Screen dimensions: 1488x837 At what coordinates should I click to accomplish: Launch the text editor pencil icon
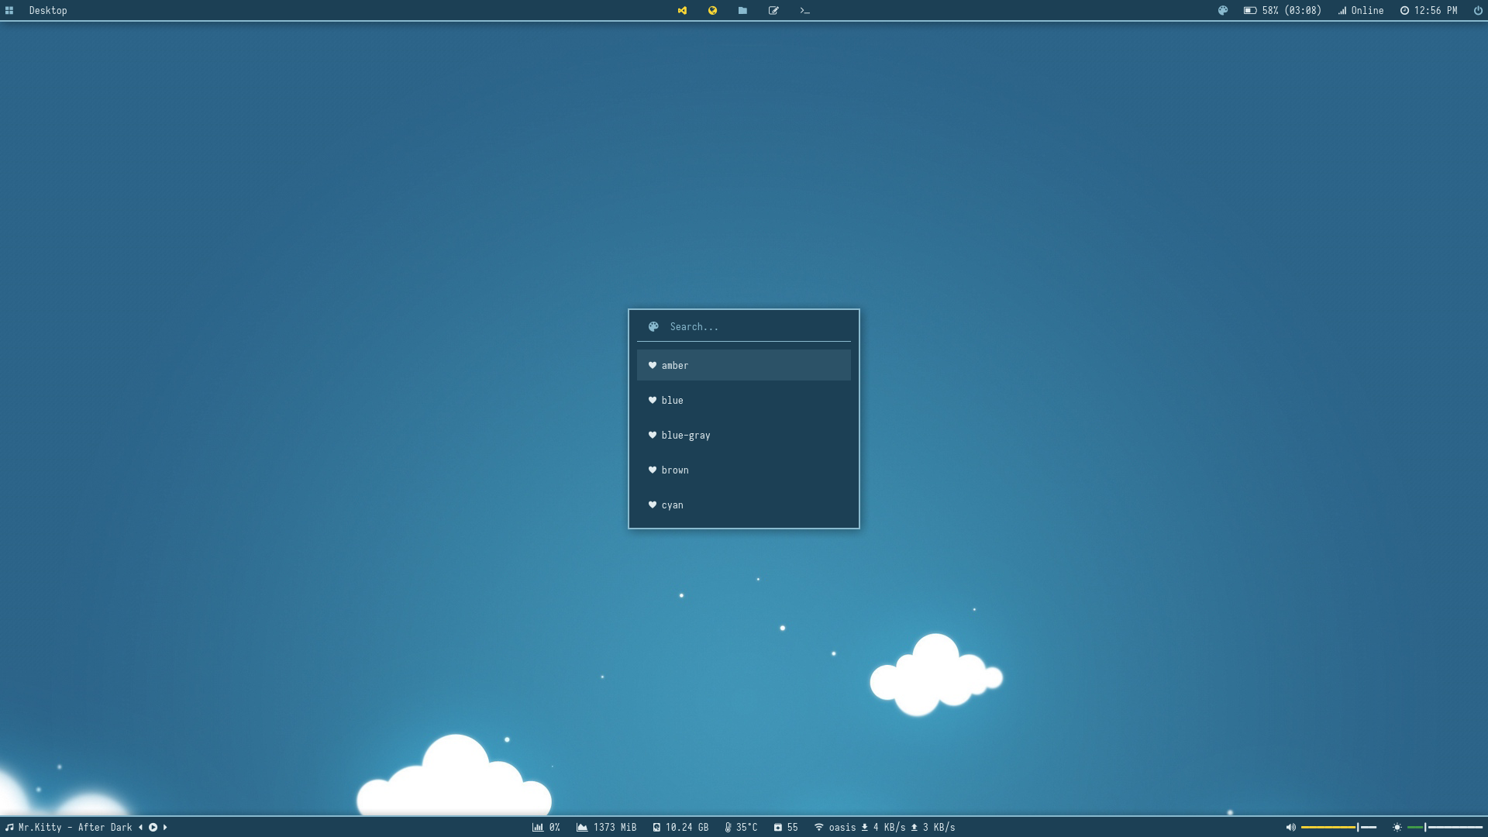click(x=773, y=11)
